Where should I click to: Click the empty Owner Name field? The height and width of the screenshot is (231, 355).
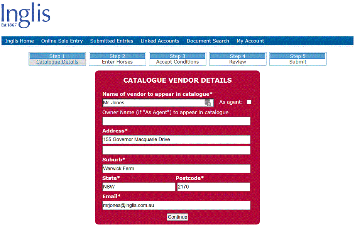coord(176,121)
